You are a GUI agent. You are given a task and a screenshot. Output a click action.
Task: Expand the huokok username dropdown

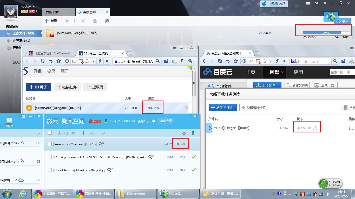tap(34, 6)
